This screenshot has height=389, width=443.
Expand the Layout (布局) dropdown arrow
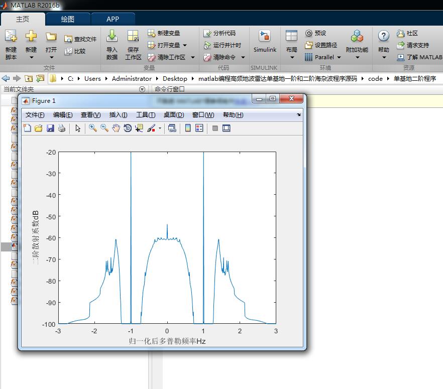292,57
